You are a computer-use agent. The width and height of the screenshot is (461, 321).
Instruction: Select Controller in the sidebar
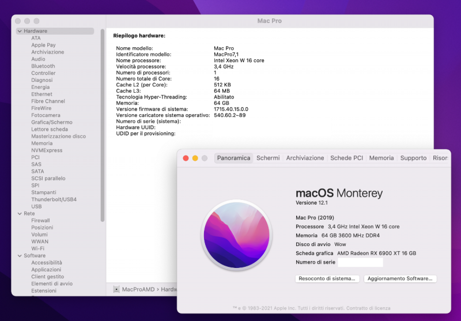[x=43, y=73]
